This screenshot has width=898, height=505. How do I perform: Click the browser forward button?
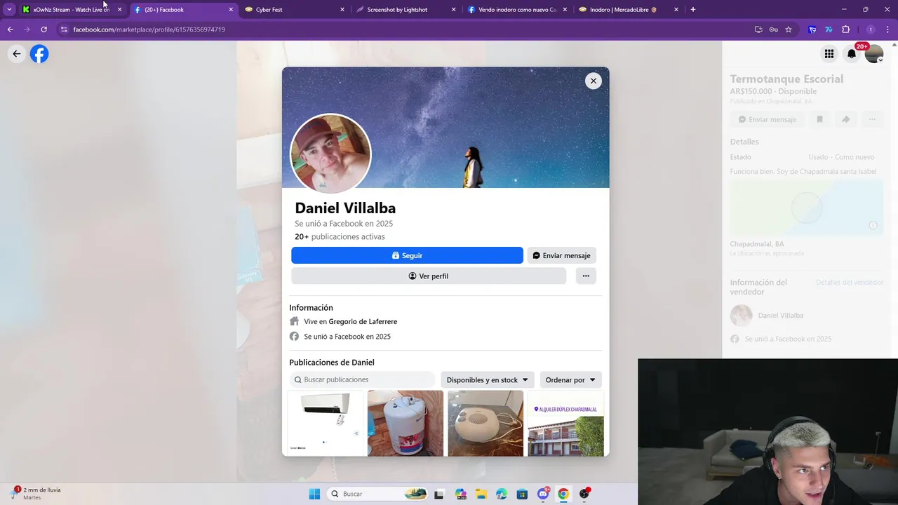tap(27, 29)
